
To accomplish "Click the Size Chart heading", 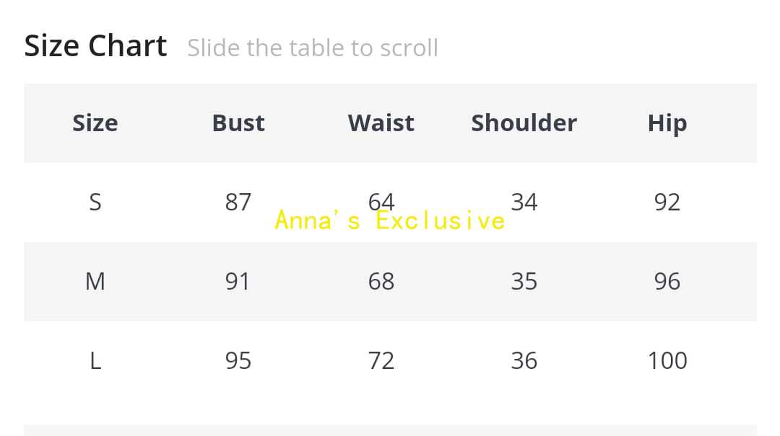I will pyautogui.click(x=95, y=46).
